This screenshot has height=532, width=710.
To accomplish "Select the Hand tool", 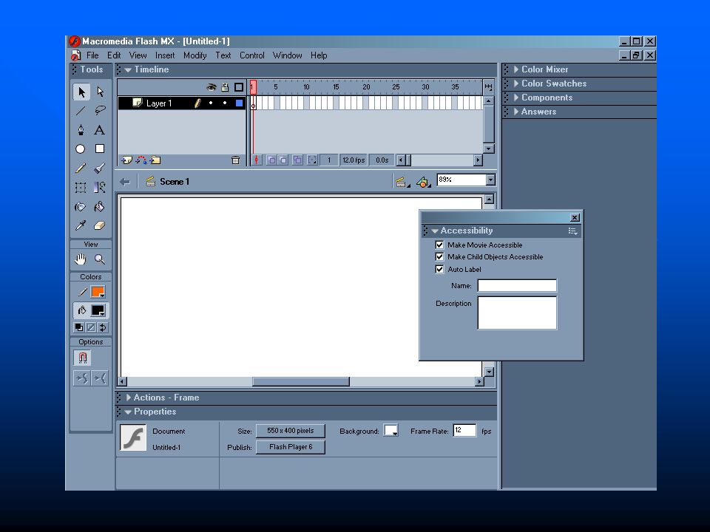I will 81,259.
